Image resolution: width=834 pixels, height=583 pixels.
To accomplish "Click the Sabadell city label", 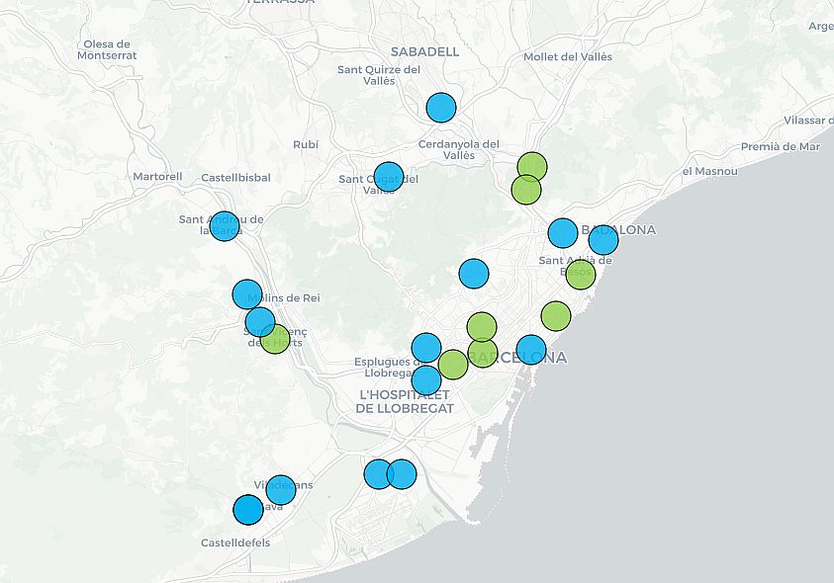I will [x=424, y=51].
